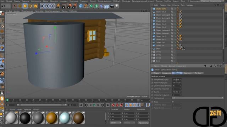227x127 pixels.
Task: Open the Object Manager Объекты menu
Action: (176, 5)
